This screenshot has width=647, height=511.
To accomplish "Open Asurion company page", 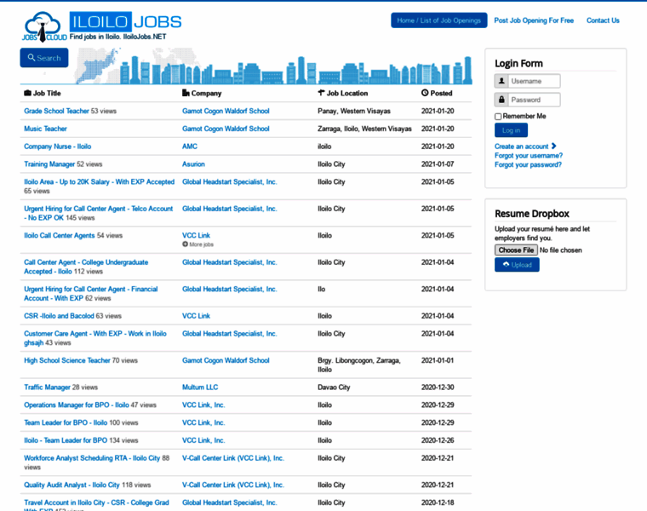I will (193, 164).
